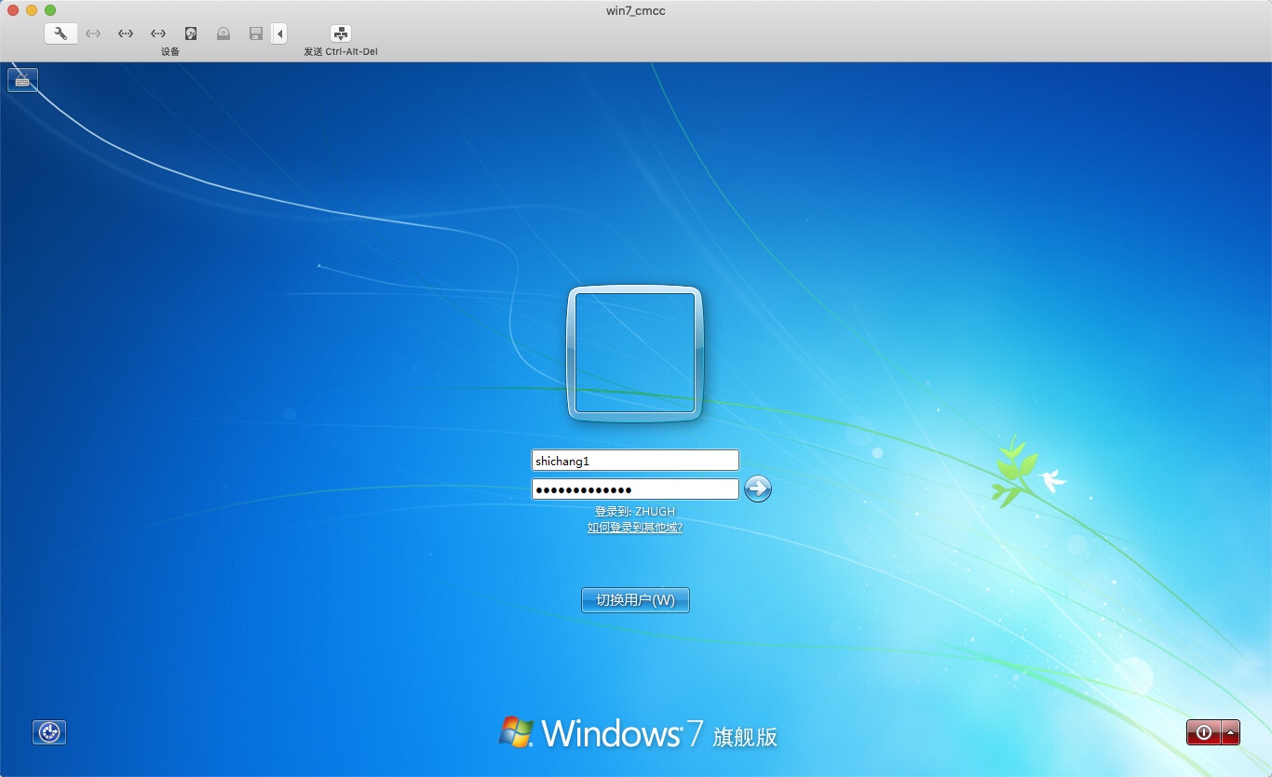The width and height of the screenshot is (1272, 777).
Task: Click the hard disk device icon
Action: 191,33
